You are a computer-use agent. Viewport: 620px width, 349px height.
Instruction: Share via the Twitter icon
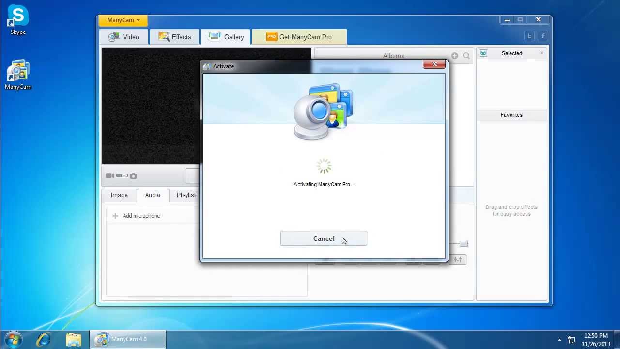point(529,36)
